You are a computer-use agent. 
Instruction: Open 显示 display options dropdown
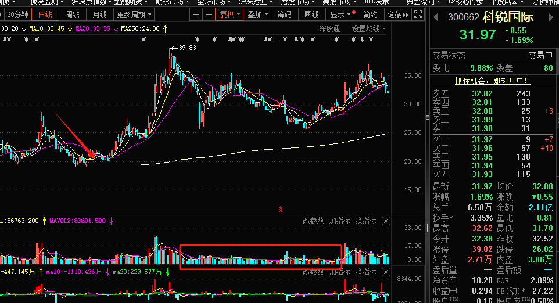[x=341, y=15]
